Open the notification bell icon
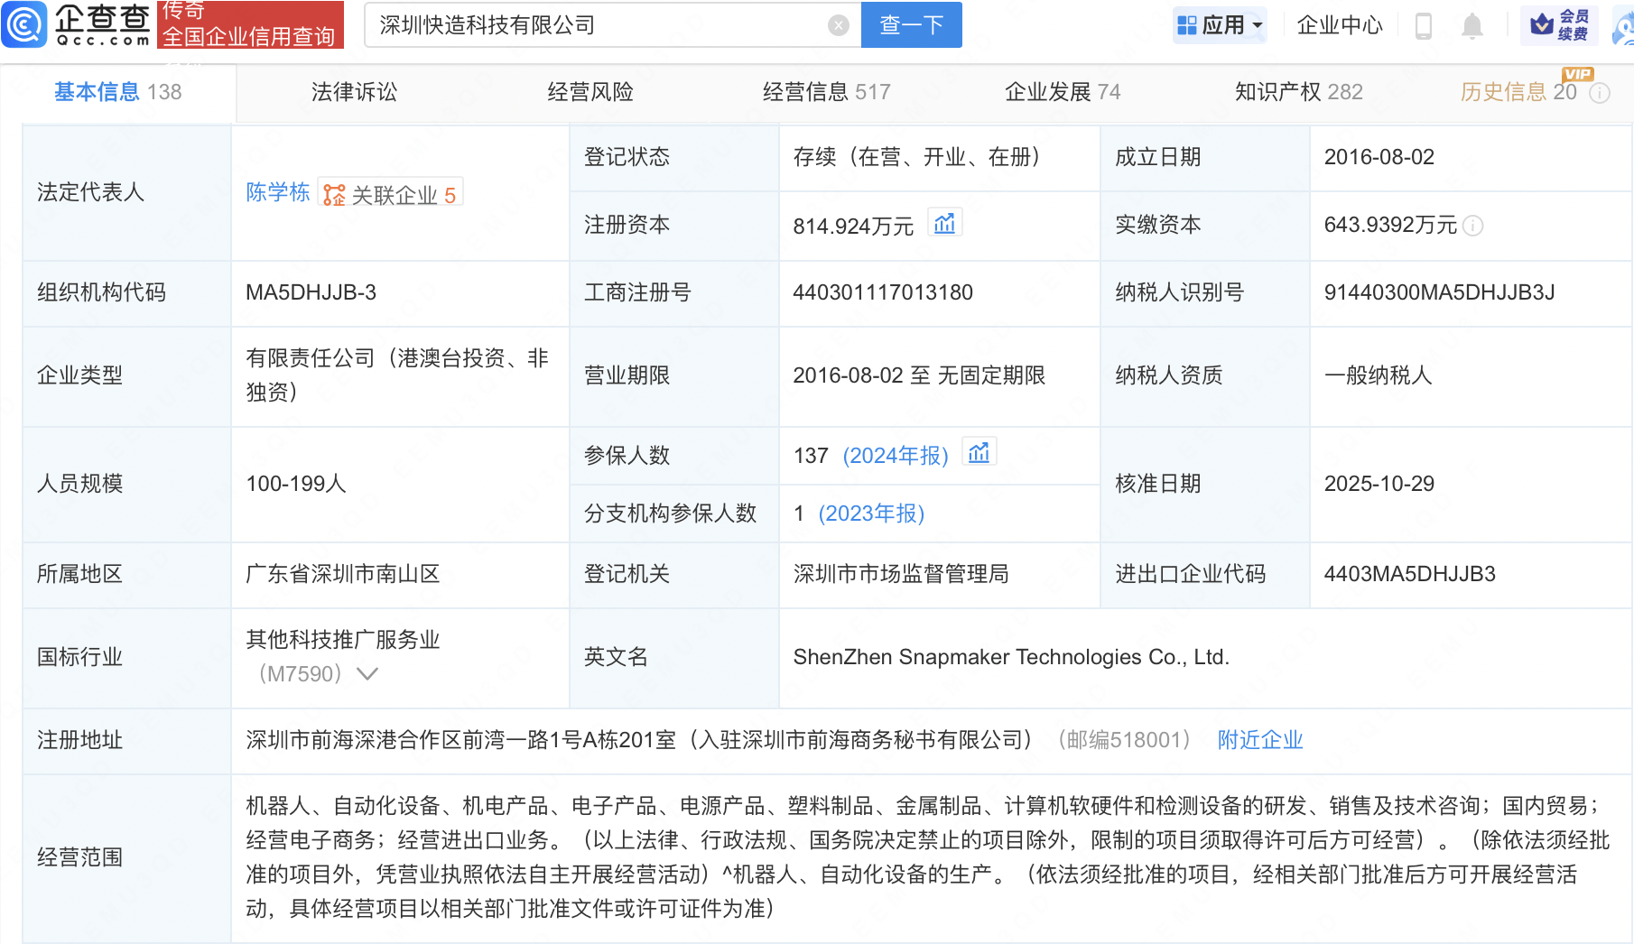 tap(1472, 25)
